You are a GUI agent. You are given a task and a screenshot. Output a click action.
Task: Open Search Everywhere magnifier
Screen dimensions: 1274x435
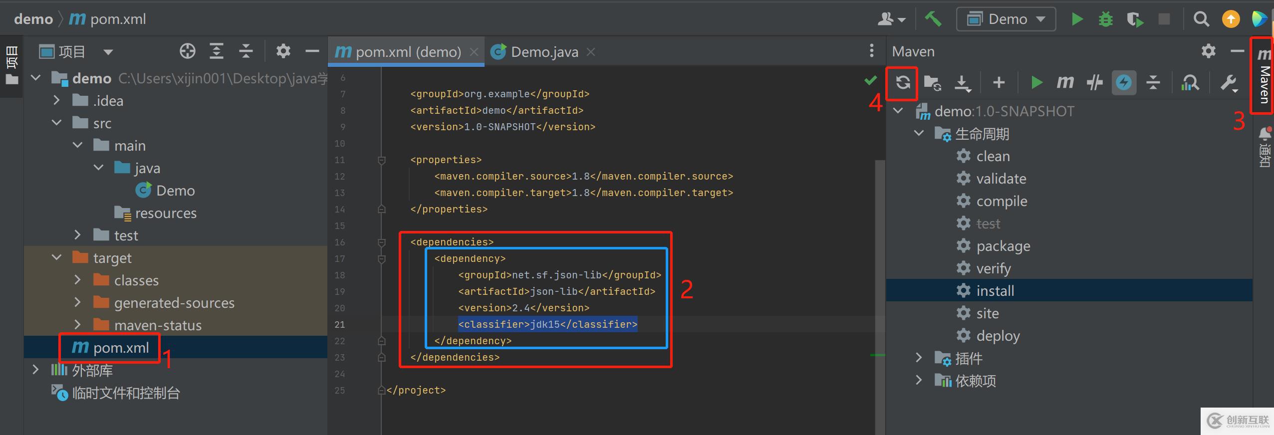(1201, 19)
